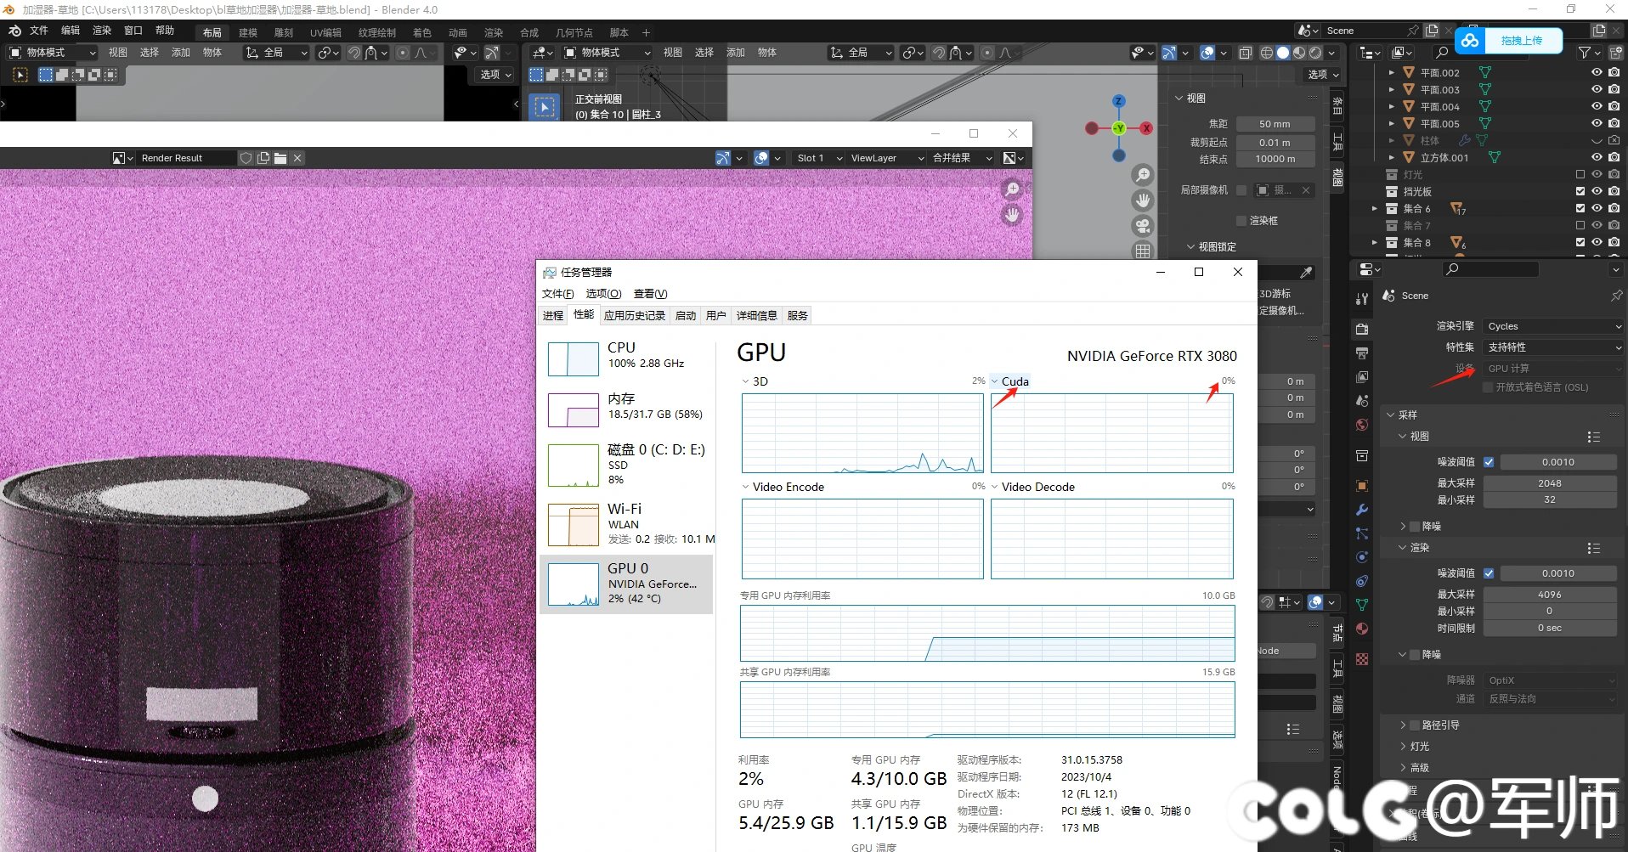Open the 渲染引擎 Cycles dropdown

point(1553,326)
